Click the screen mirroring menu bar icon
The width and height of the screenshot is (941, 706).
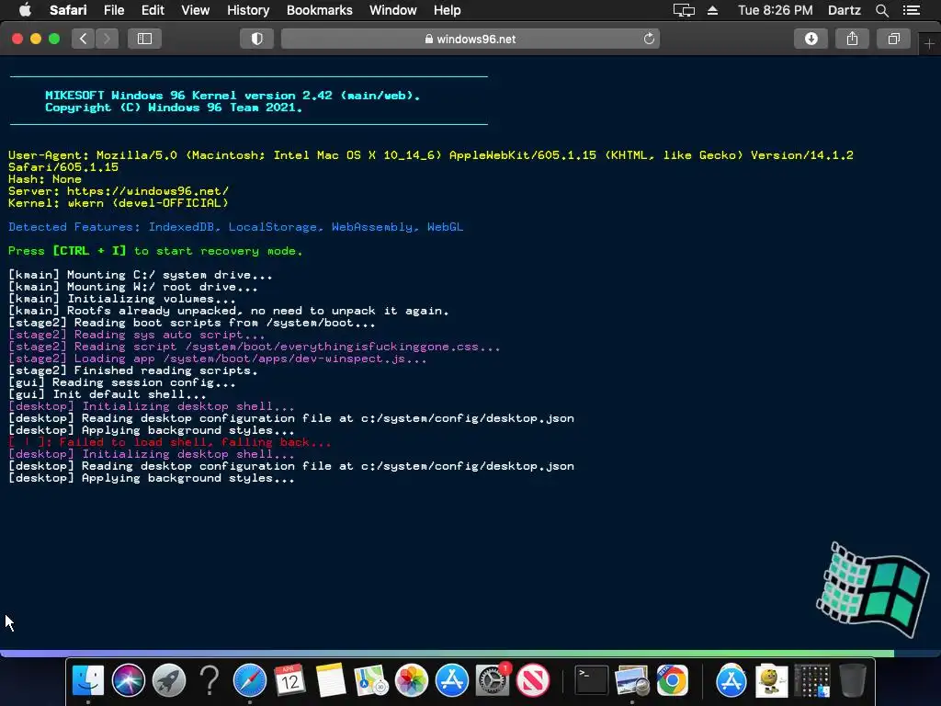pyautogui.click(x=684, y=10)
